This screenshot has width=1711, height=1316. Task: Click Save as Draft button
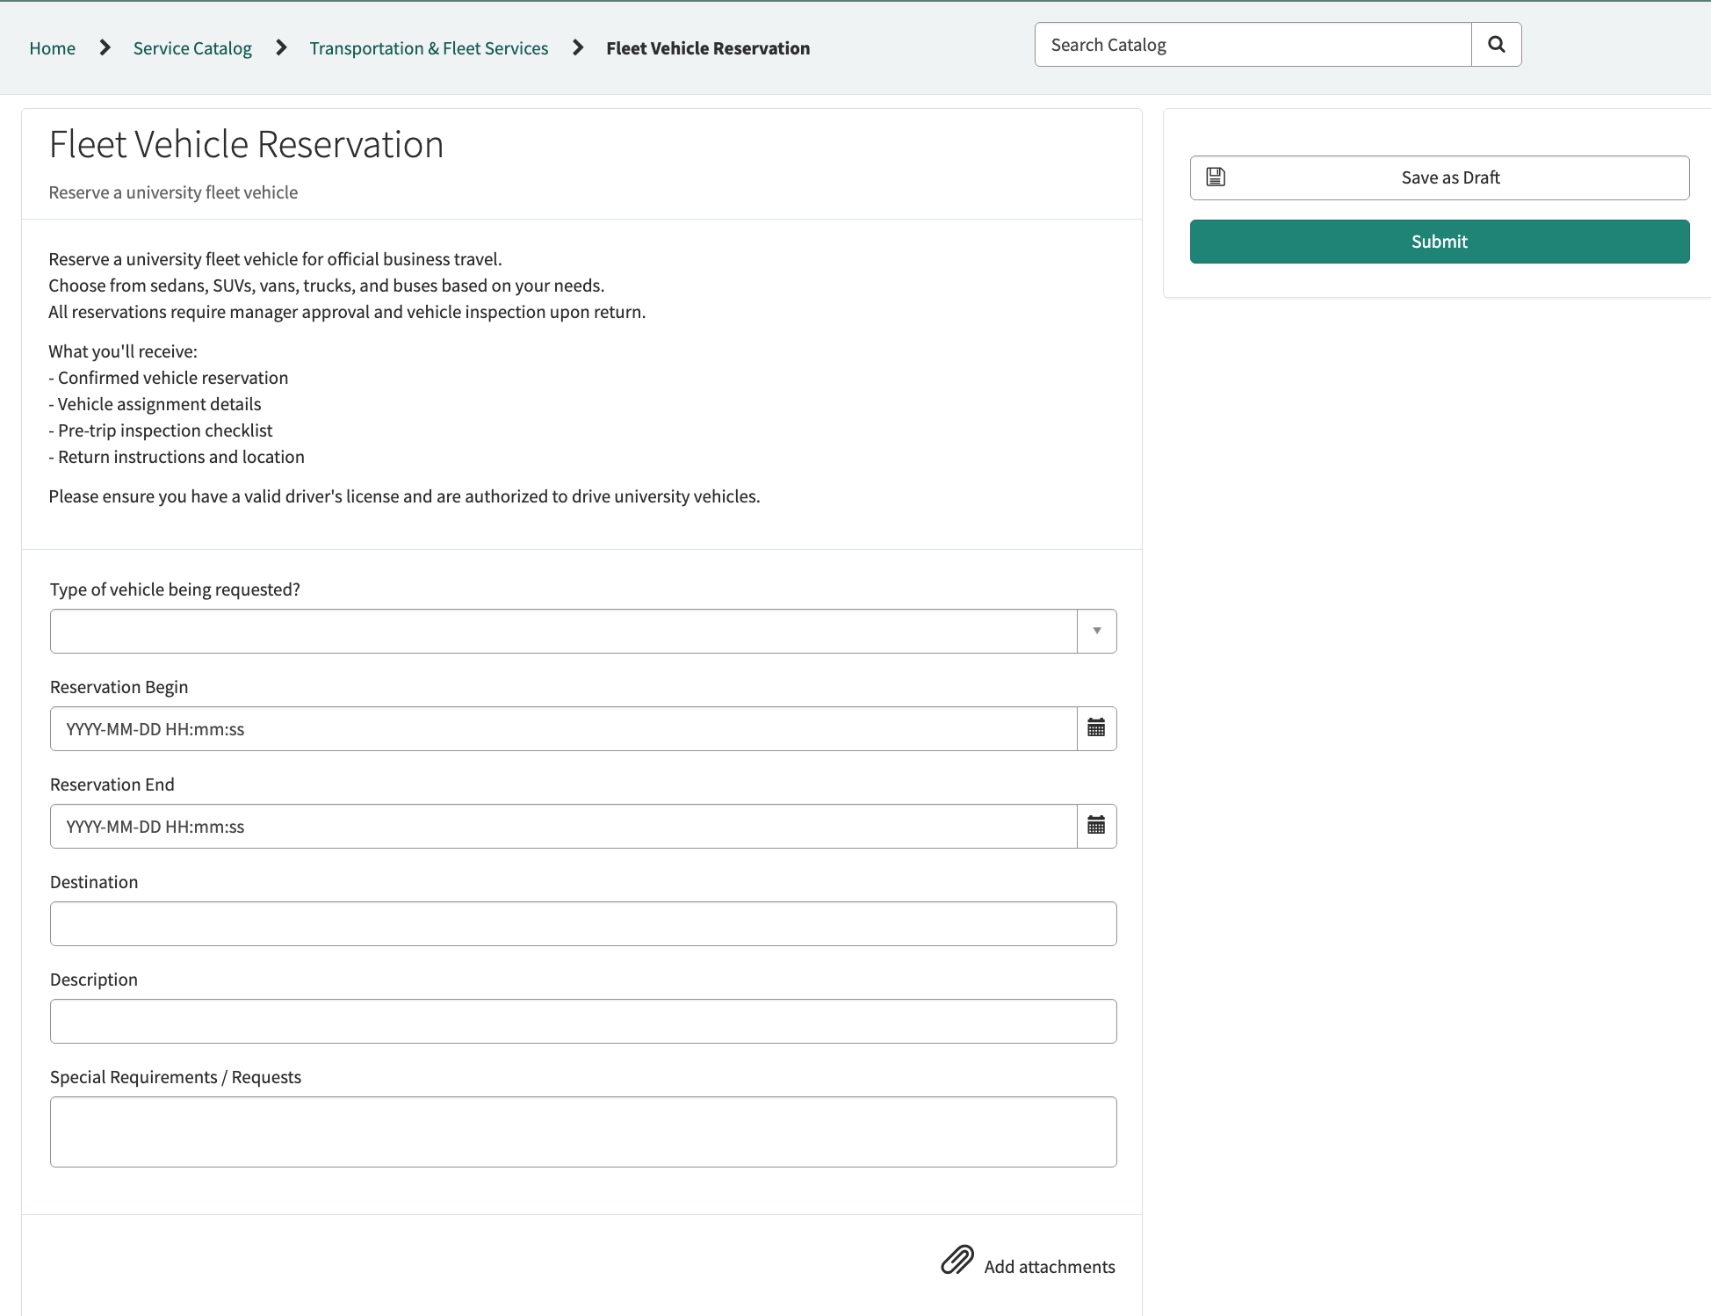point(1449,177)
